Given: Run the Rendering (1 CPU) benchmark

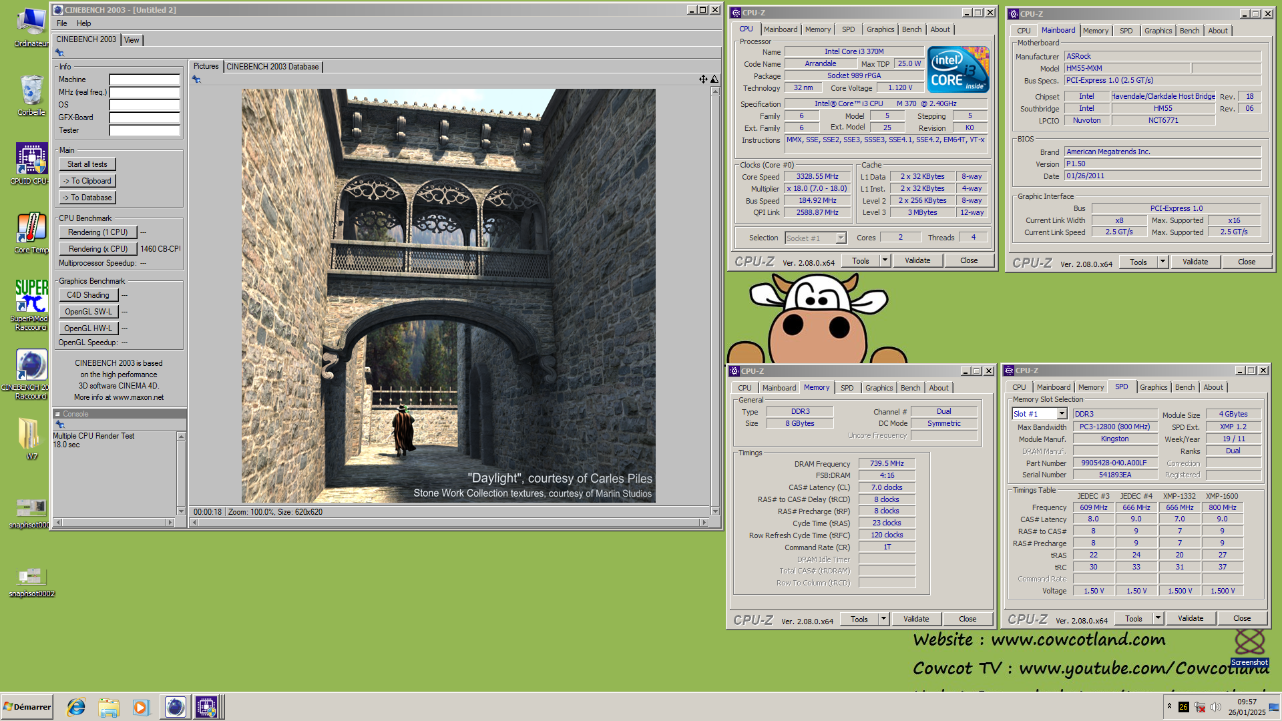Looking at the screenshot, I should (x=97, y=232).
